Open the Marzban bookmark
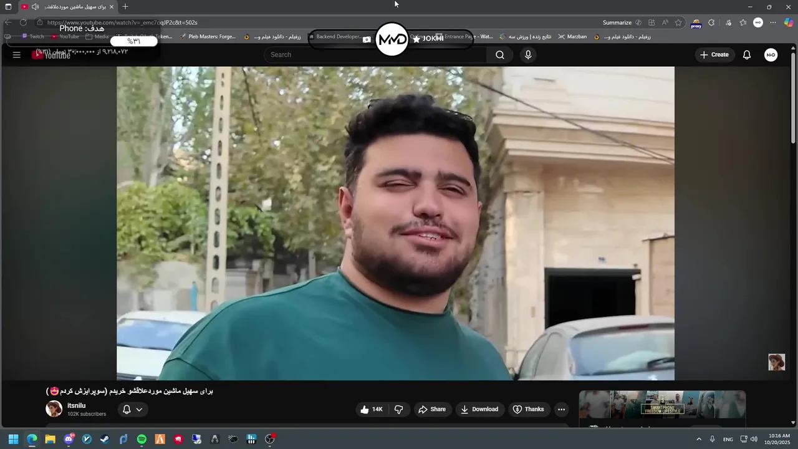Screen dimensions: 798x449 click(572, 37)
